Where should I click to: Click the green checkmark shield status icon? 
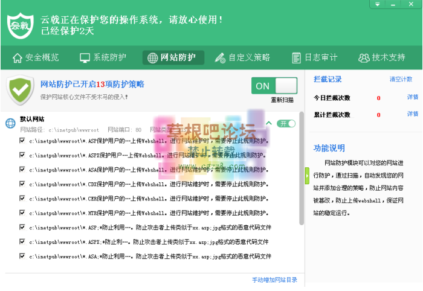pyautogui.click(x=20, y=90)
